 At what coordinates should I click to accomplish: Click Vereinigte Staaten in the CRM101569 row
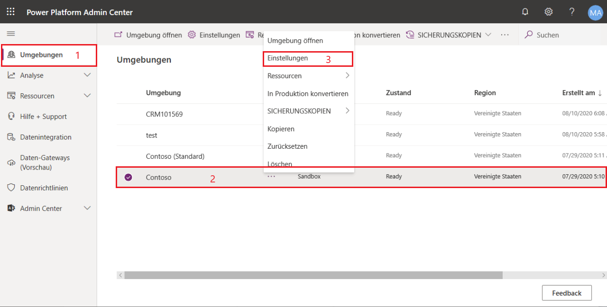[497, 114]
